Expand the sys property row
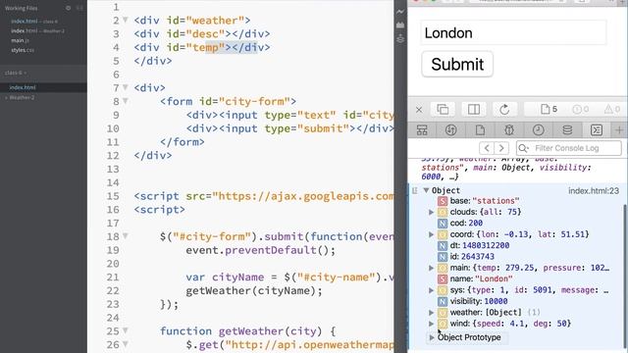 432,290
